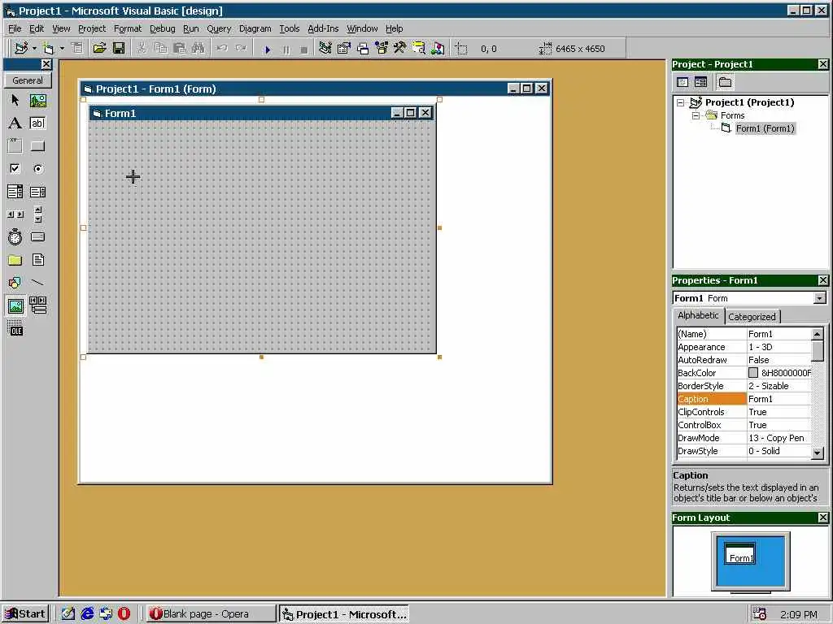Open the Menu Editor from the toolbar
Screen dimensions: 833x624
[x=77, y=48]
